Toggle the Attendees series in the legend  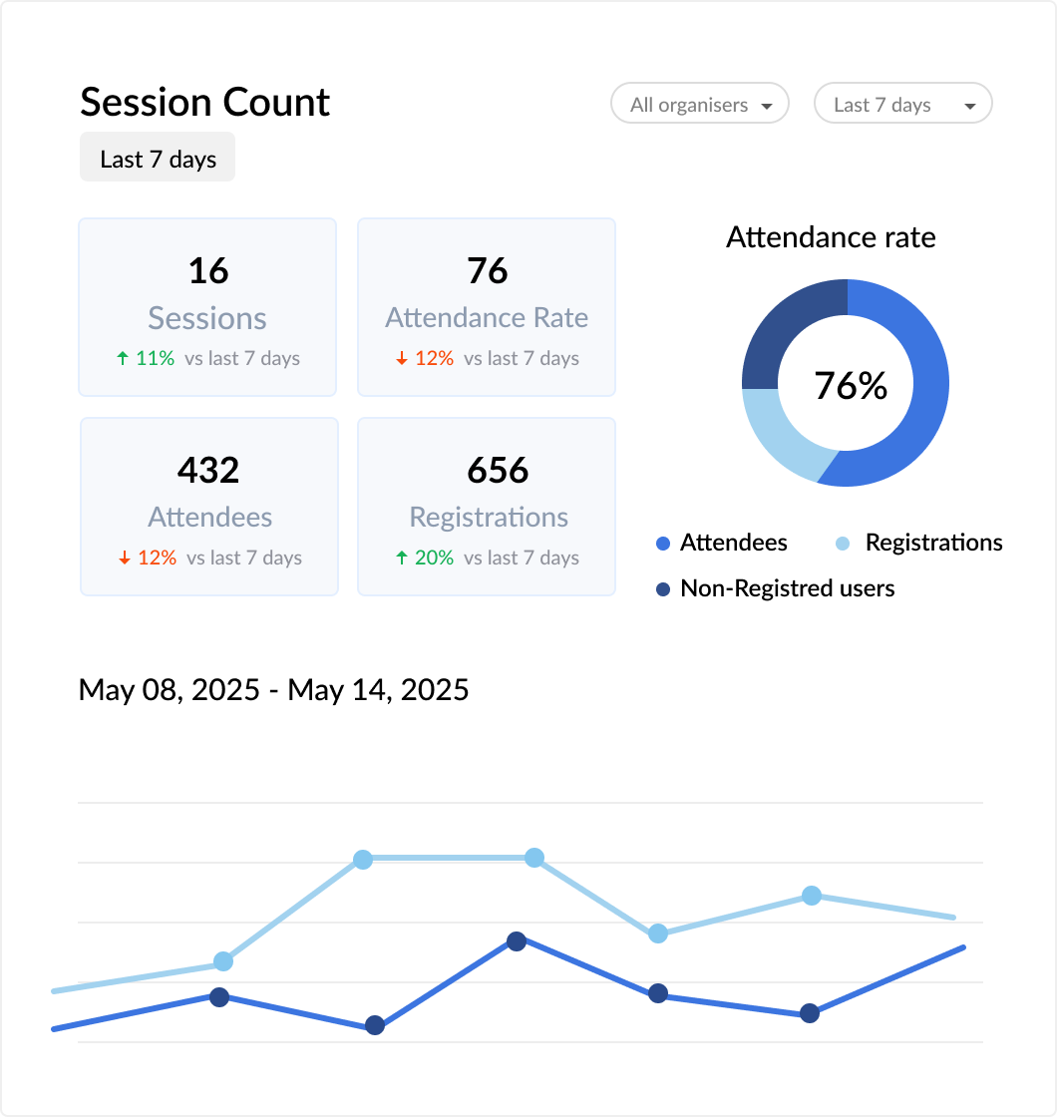[720, 543]
